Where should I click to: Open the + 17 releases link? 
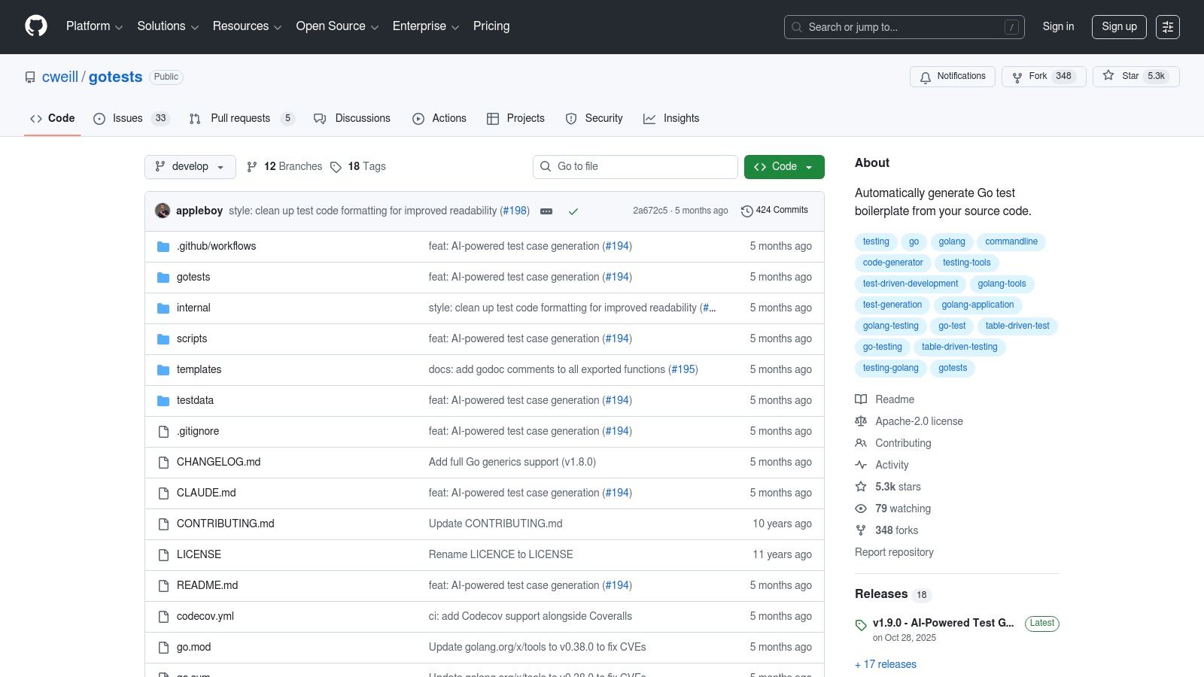[x=885, y=664]
